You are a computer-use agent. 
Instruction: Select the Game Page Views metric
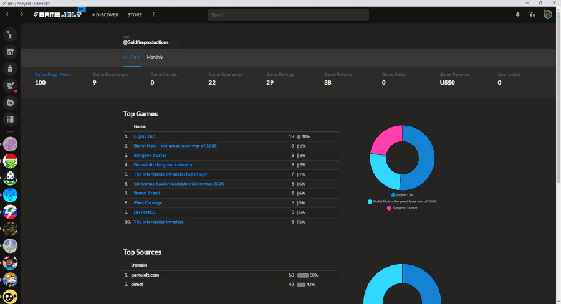(52, 78)
